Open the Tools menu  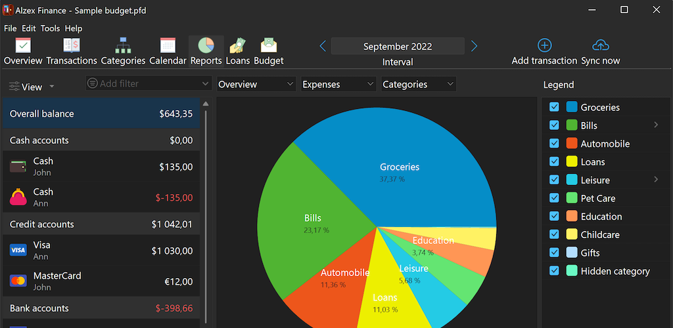click(50, 29)
